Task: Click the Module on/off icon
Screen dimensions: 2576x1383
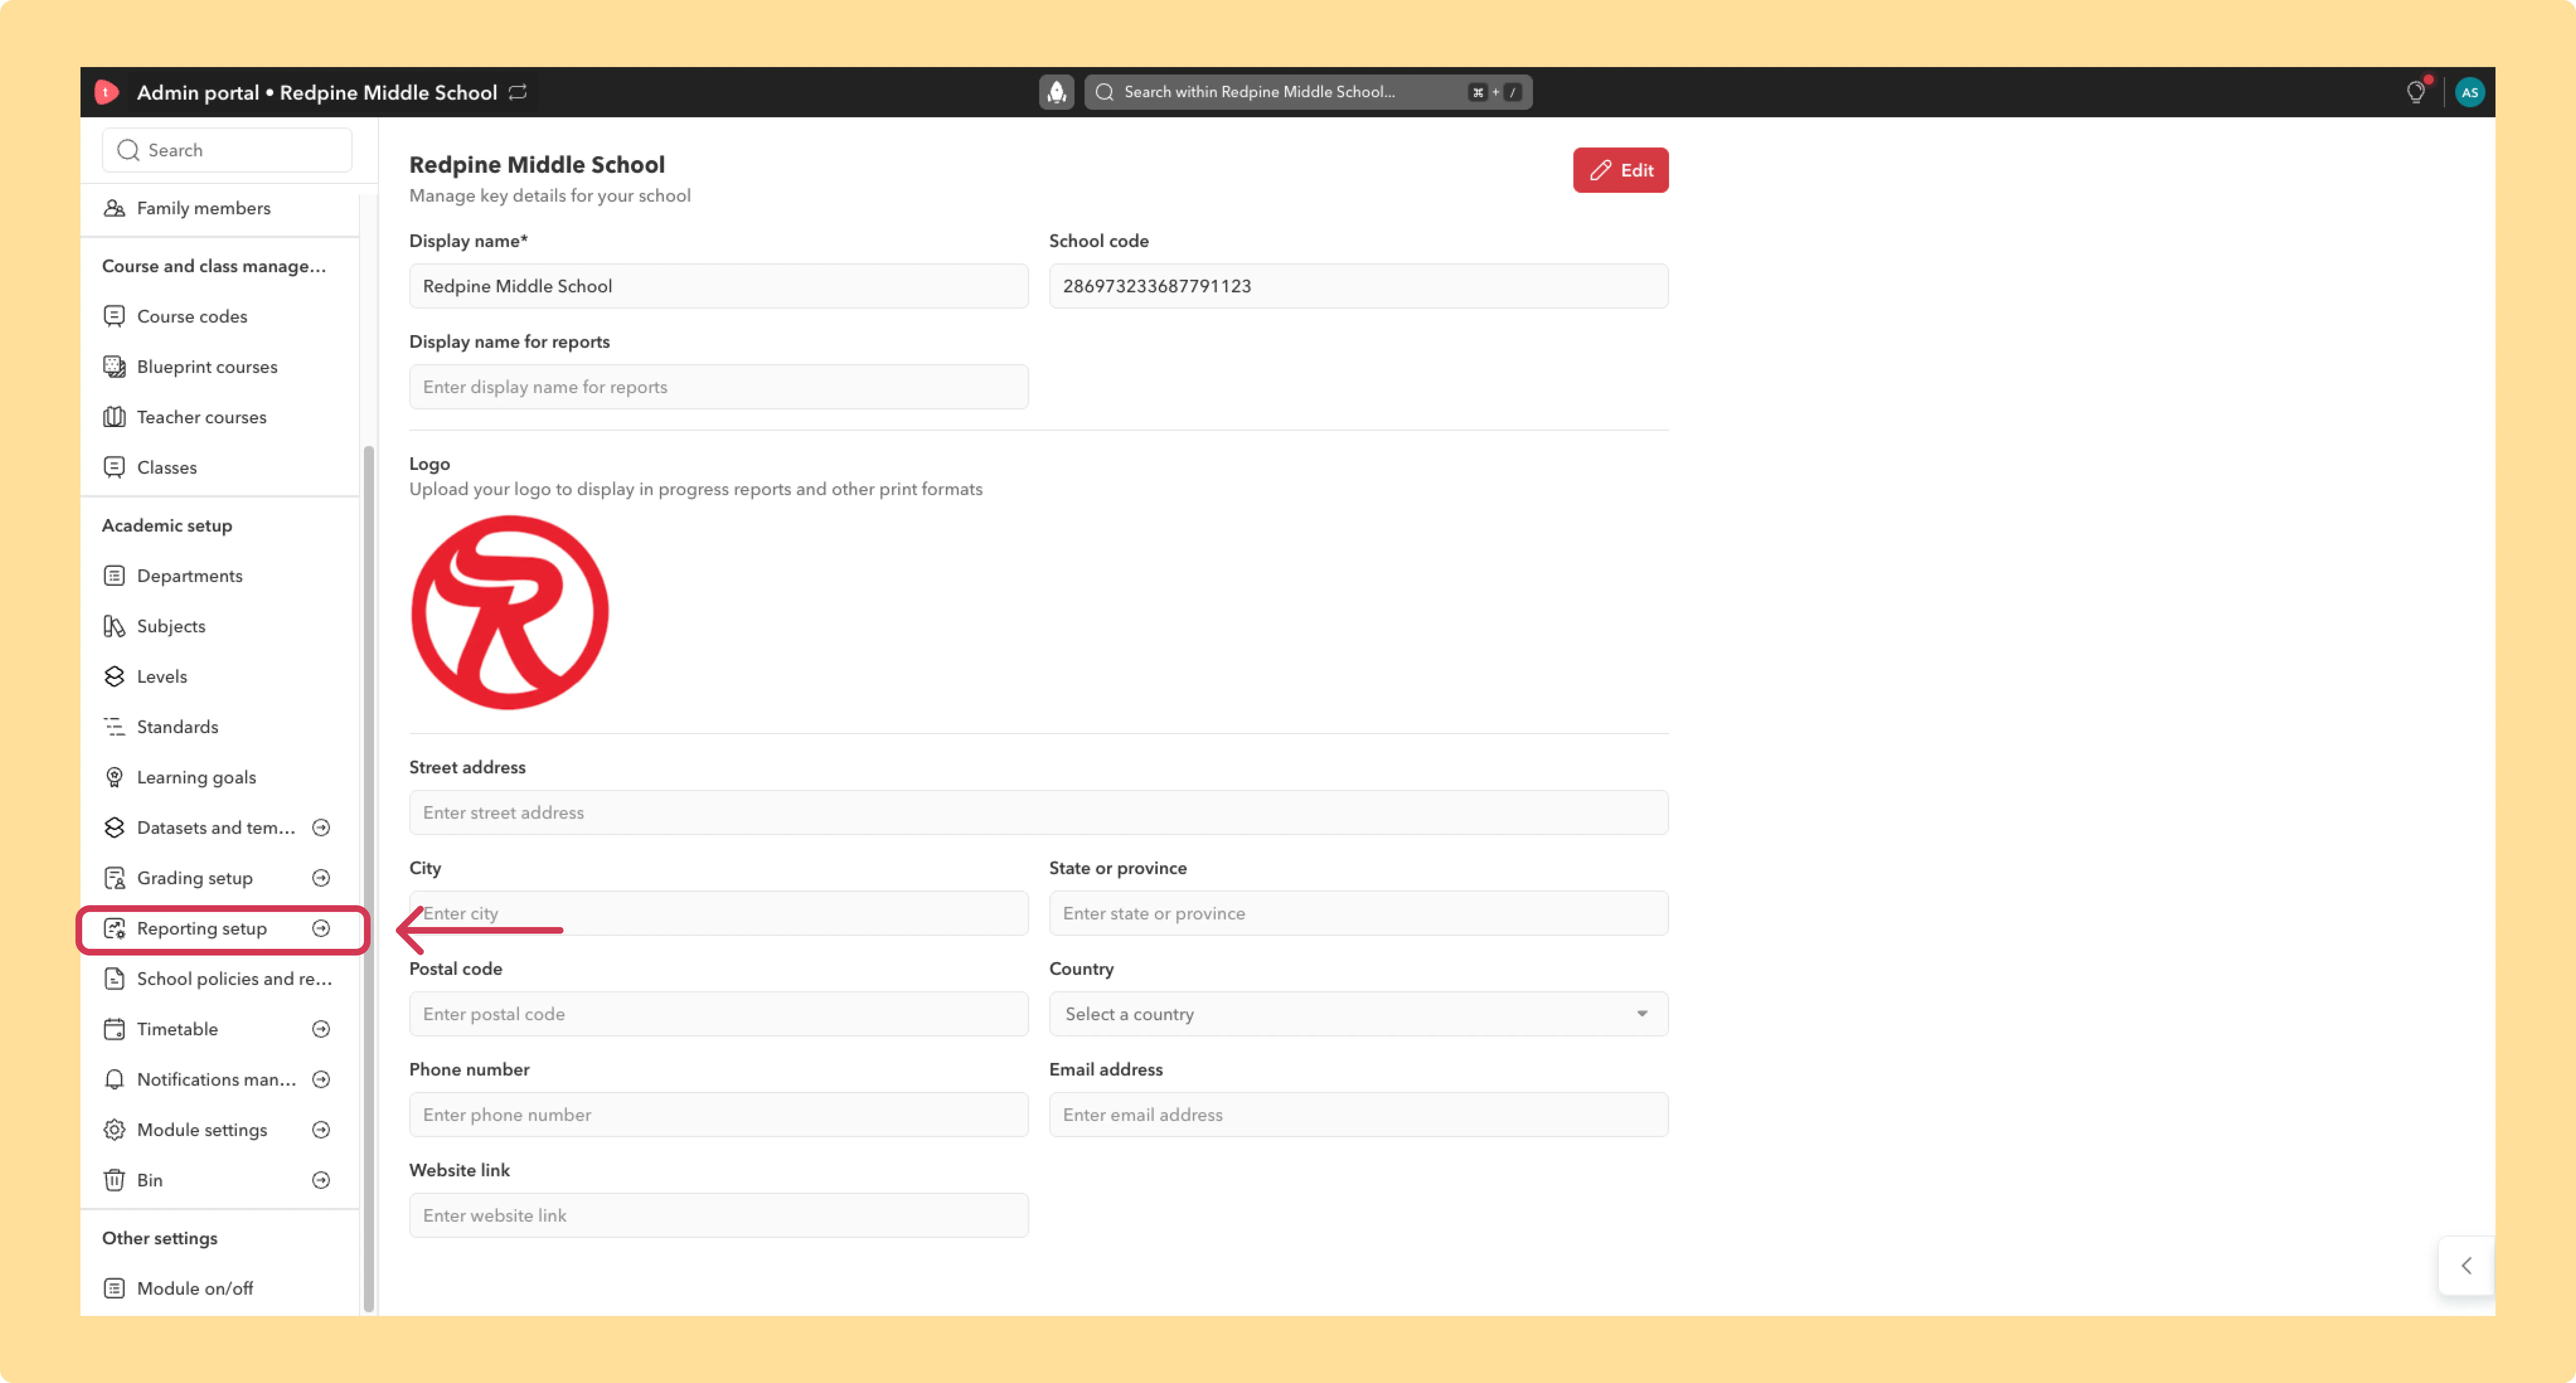Action: click(115, 1288)
